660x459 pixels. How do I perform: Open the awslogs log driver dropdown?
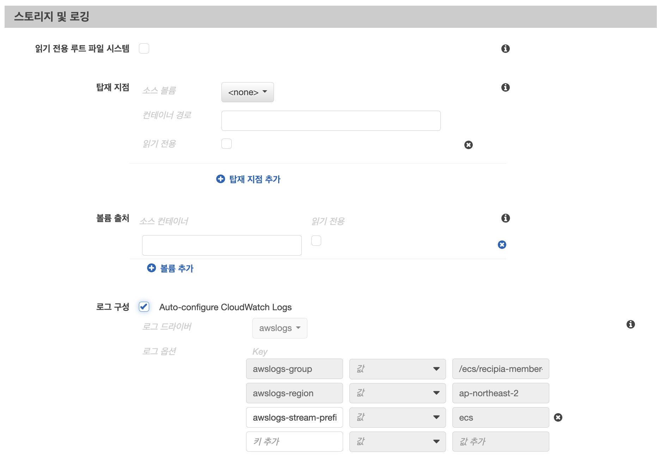click(280, 328)
